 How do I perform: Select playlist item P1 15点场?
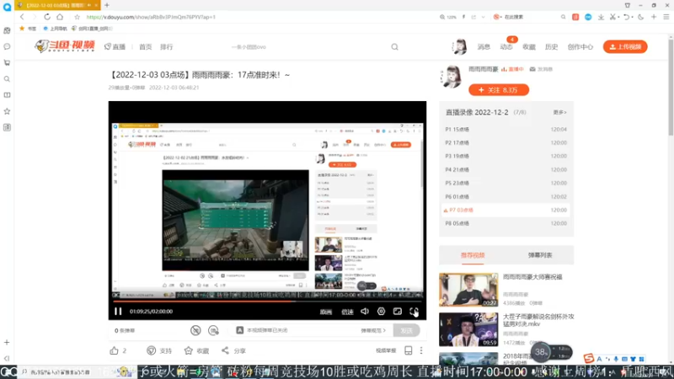point(506,130)
